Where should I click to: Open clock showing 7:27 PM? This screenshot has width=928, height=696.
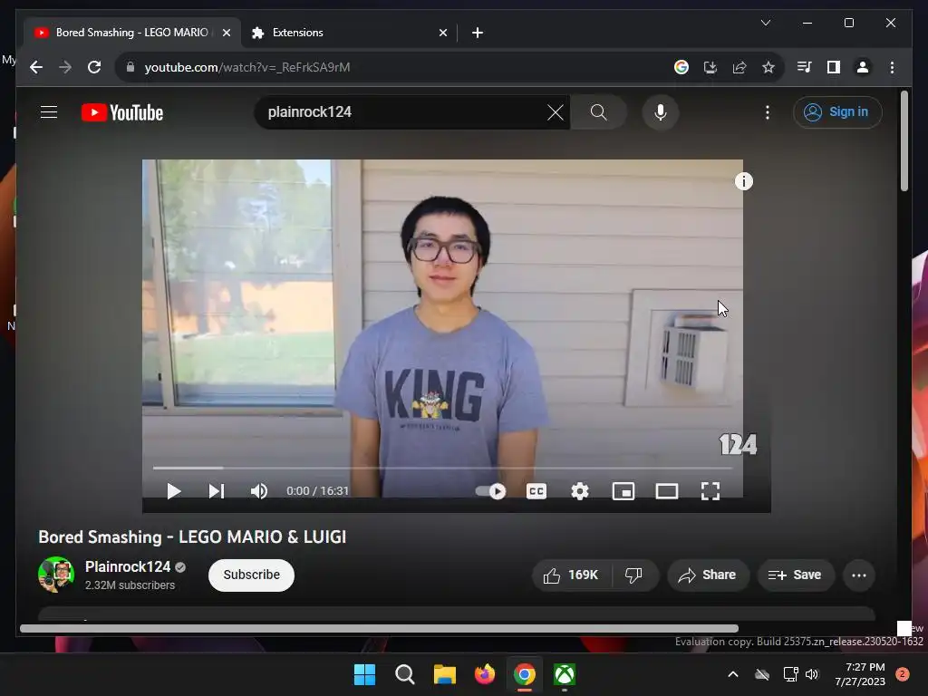[860, 674]
